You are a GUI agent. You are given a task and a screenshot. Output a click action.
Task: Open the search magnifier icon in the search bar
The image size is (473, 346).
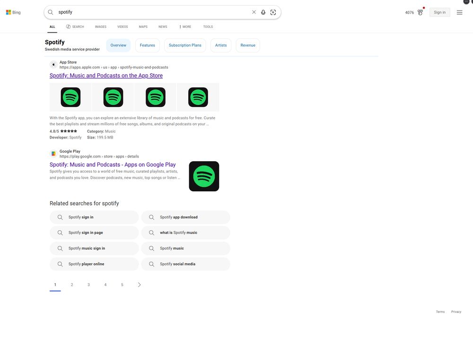pos(50,12)
